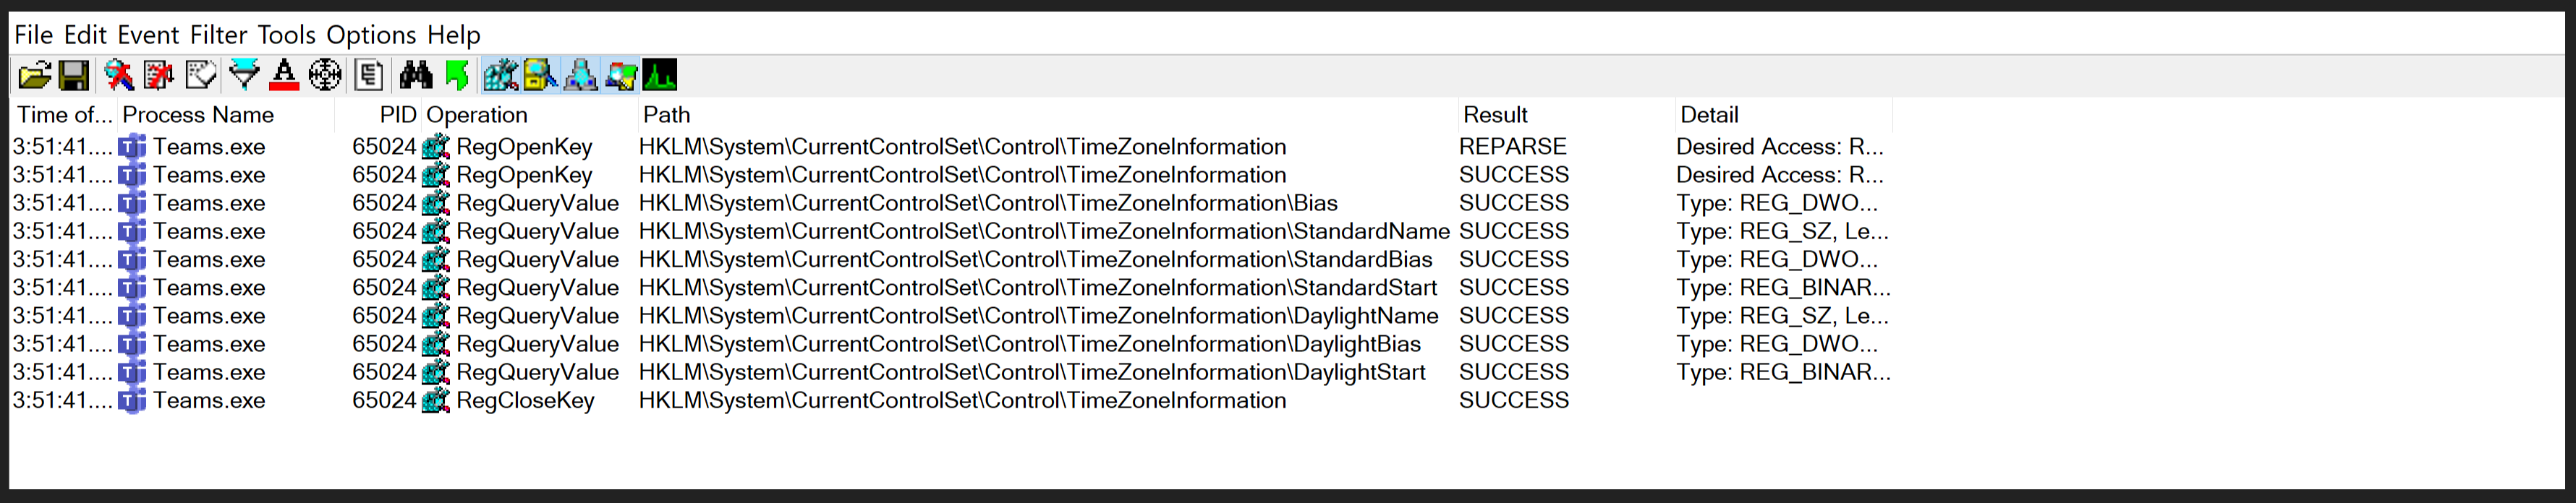The height and width of the screenshot is (503, 2576).
Task: Open the Tools menu
Action: (x=286, y=35)
